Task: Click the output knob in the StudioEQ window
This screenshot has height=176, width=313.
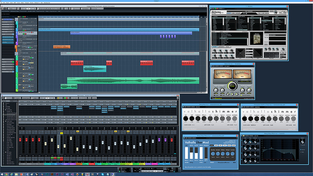Action: [302, 142]
